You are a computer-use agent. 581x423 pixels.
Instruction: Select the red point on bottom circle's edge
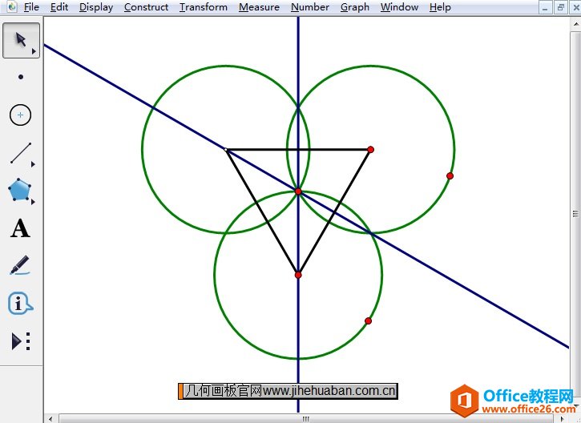point(368,320)
